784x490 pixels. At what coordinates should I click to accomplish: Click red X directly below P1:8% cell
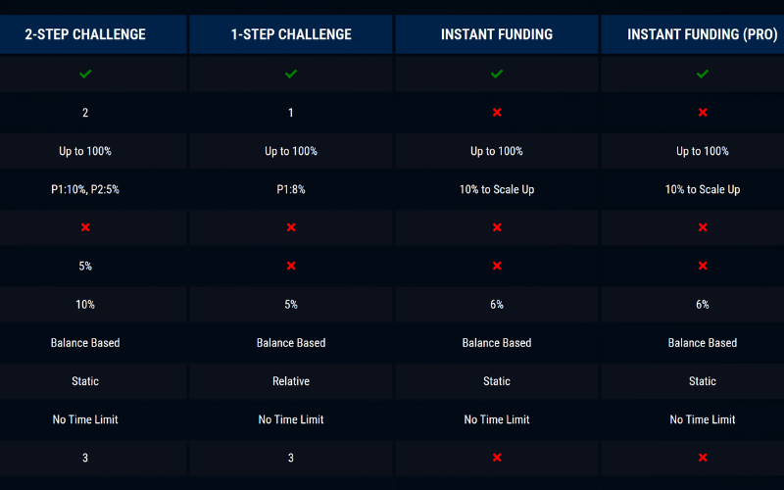pyautogui.click(x=291, y=227)
